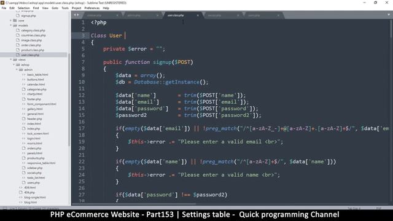Expand the collapsed core folder arrow
393x221 pixels.
[x=11, y=20]
